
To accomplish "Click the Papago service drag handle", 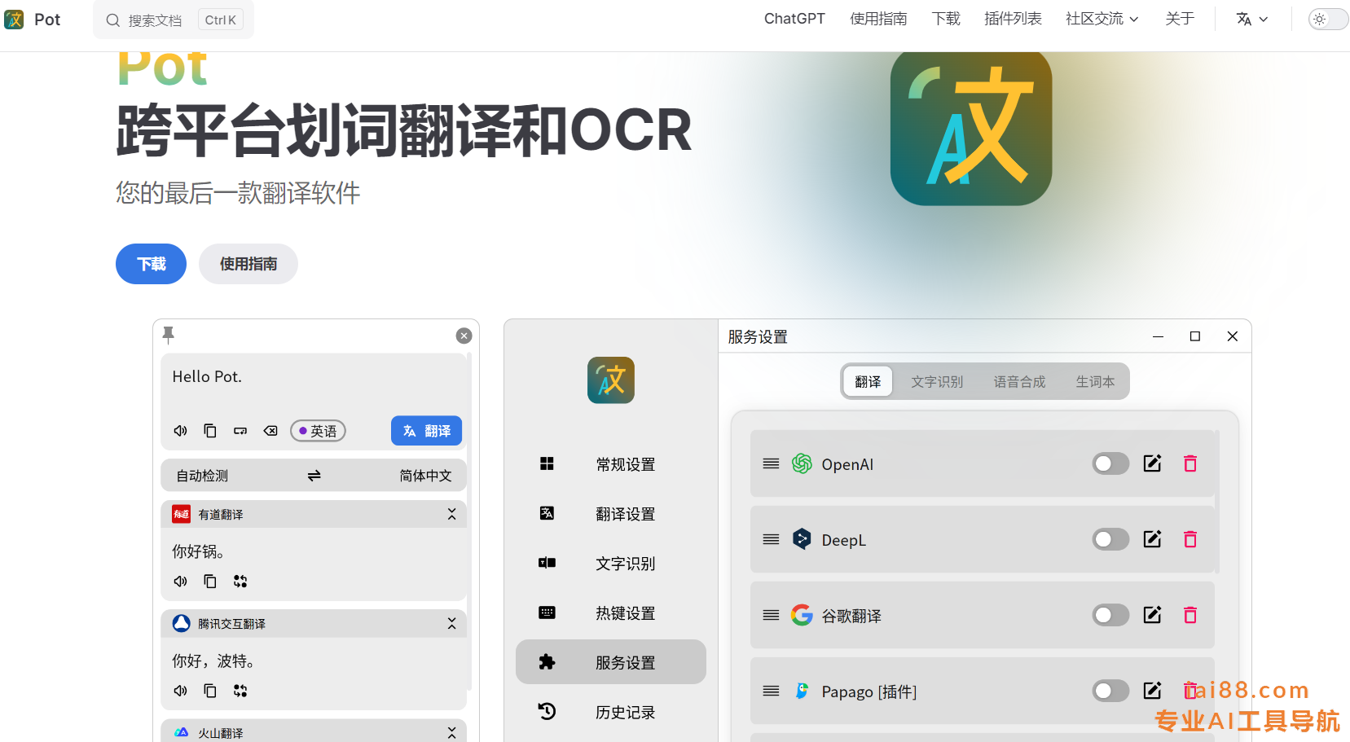I will pyautogui.click(x=771, y=691).
